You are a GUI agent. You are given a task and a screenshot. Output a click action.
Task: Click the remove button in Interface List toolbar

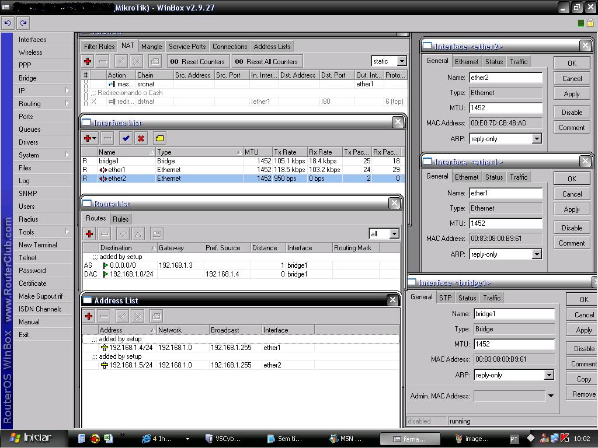click(x=107, y=138)
